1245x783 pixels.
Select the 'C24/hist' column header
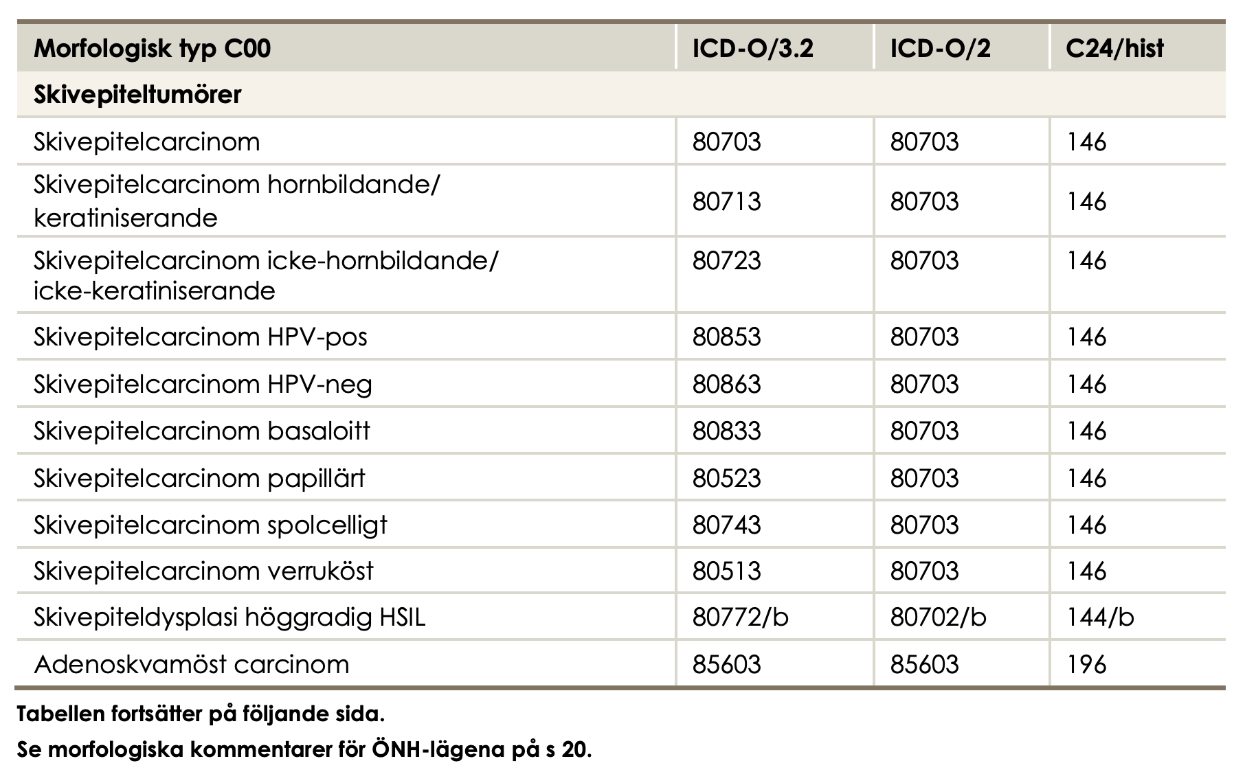pos(1114,49)
